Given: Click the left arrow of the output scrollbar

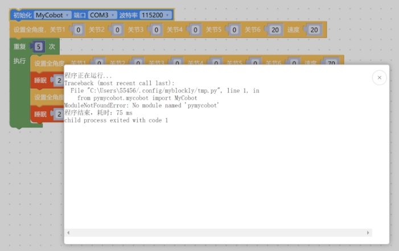Looking at the screenshot, I should (x=68, y=233).
